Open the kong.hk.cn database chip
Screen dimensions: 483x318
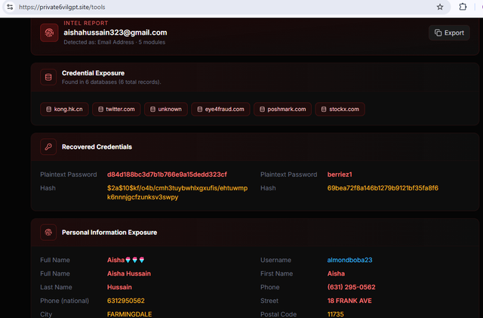[64, 110]
